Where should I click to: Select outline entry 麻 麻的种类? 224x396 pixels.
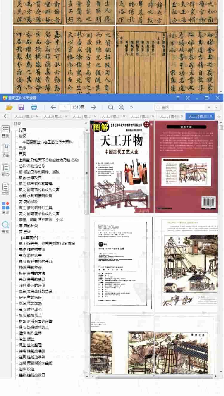tap(28, 225)
